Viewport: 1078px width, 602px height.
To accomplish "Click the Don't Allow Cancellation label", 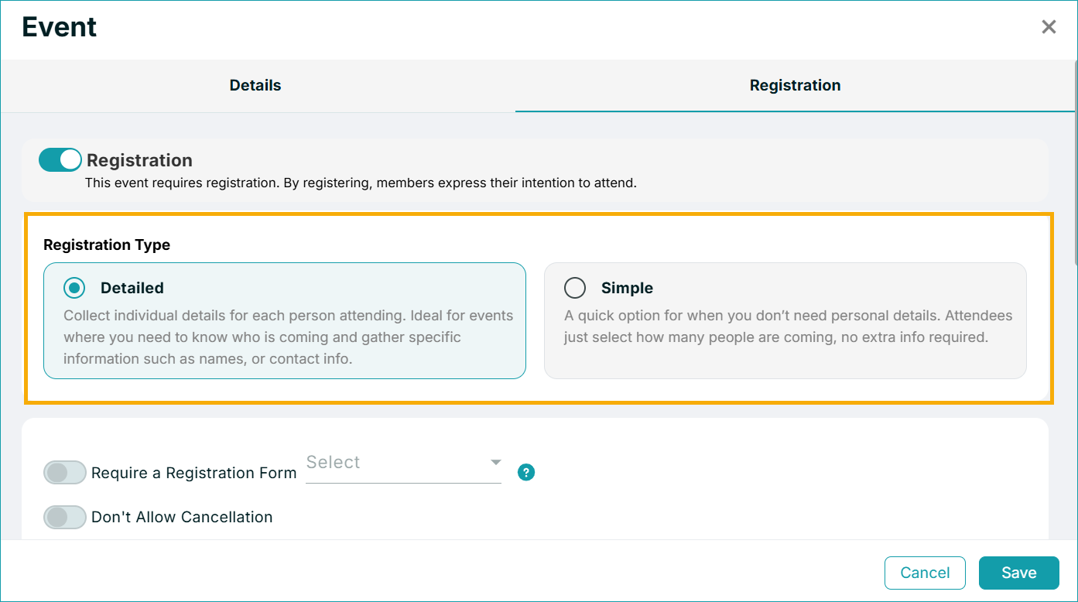I will (182, 517).
